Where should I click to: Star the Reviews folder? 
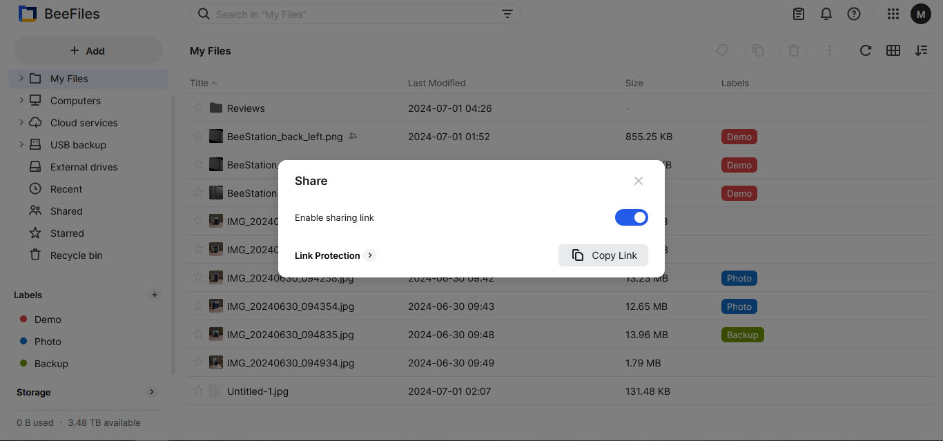pos(198,108)
